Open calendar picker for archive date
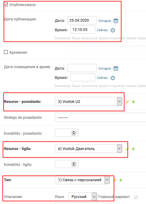This screenshot has height=204, width=146. [116, 68]
